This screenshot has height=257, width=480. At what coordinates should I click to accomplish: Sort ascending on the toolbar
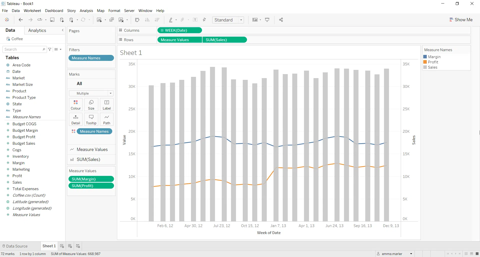click(x=147, y=20)
